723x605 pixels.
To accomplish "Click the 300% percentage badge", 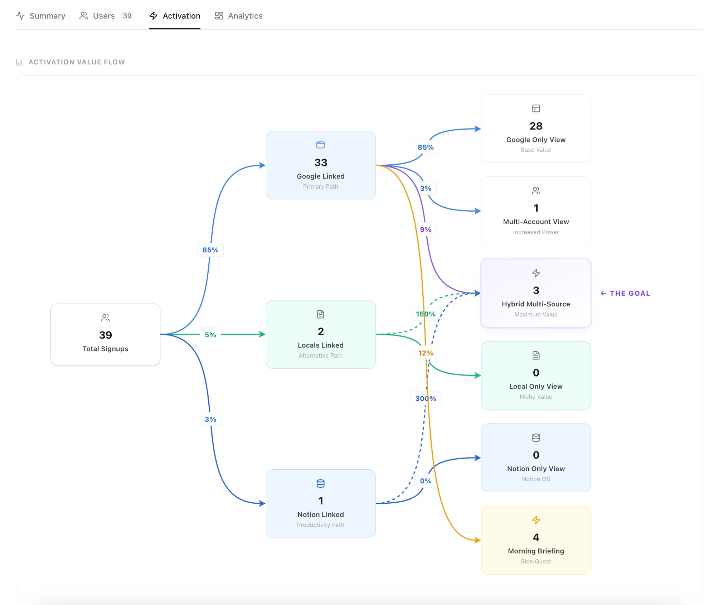I will click(426, 398).
